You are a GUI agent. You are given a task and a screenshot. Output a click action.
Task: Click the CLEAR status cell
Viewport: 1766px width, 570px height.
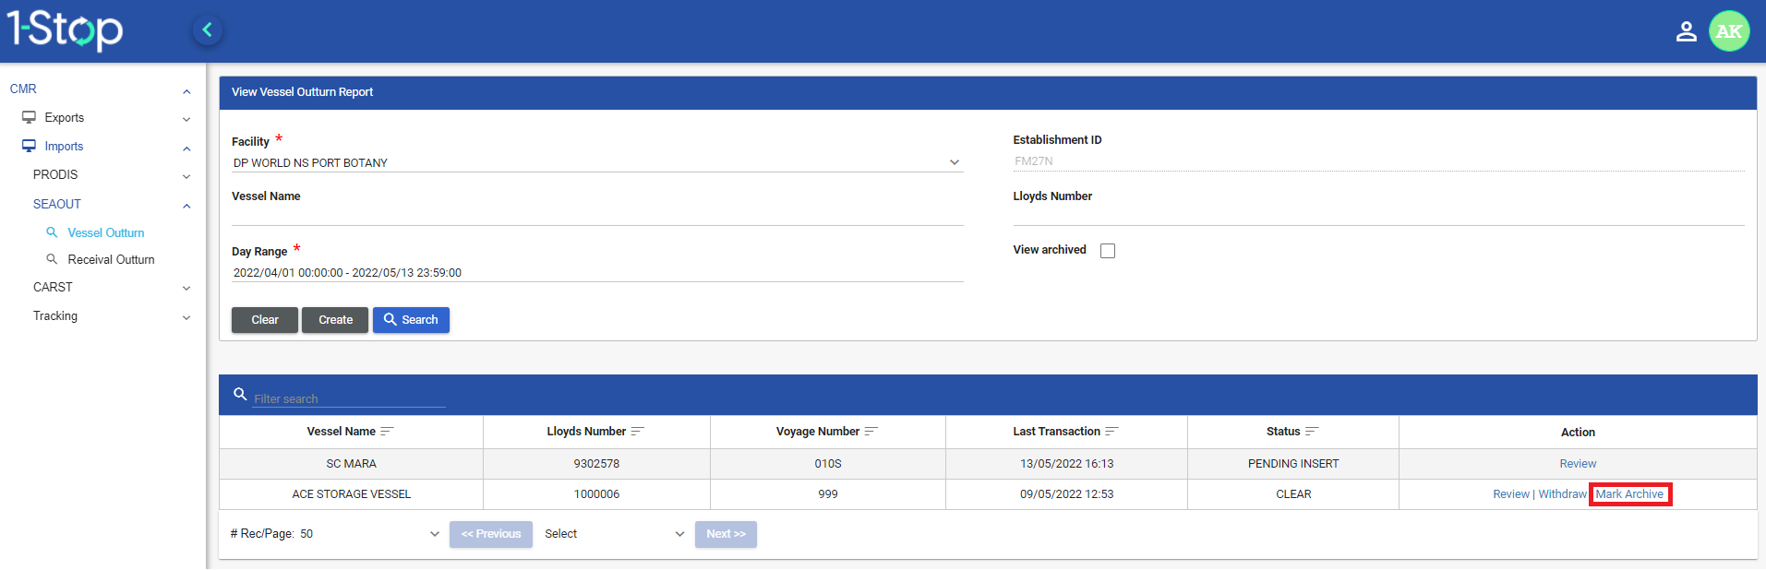[1293, 494]
